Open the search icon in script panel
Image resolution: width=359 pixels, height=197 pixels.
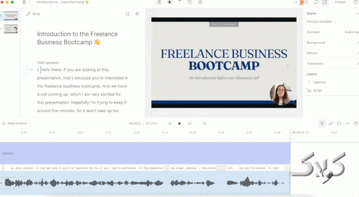coord(127,14)
